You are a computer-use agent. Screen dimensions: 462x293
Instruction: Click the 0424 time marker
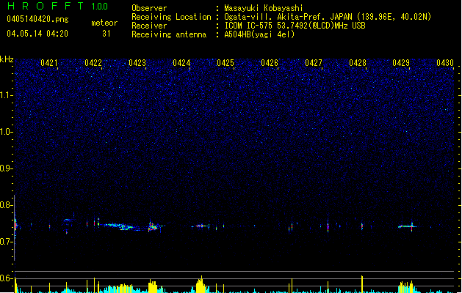point(181,63)
